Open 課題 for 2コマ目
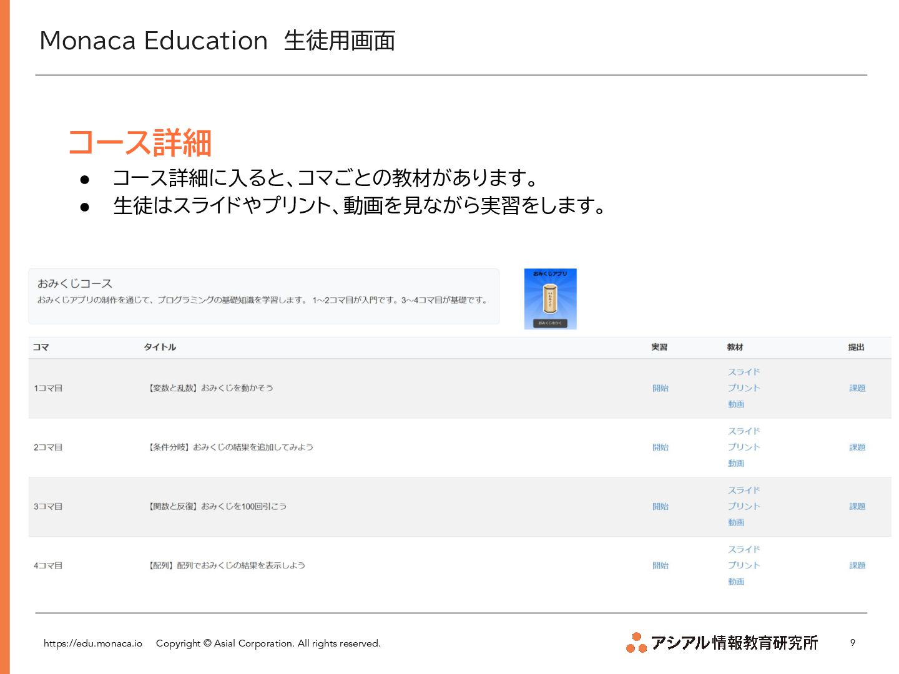Image resolution: width=899 pixels, height=674 pixels. click(857, 447)
